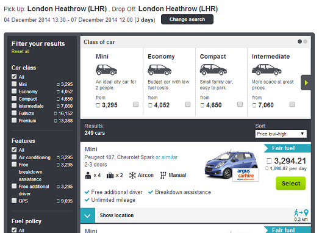Select the second carousel page dot
The width and height of the screenshot is (319, 233).
[x=305, y=41]
